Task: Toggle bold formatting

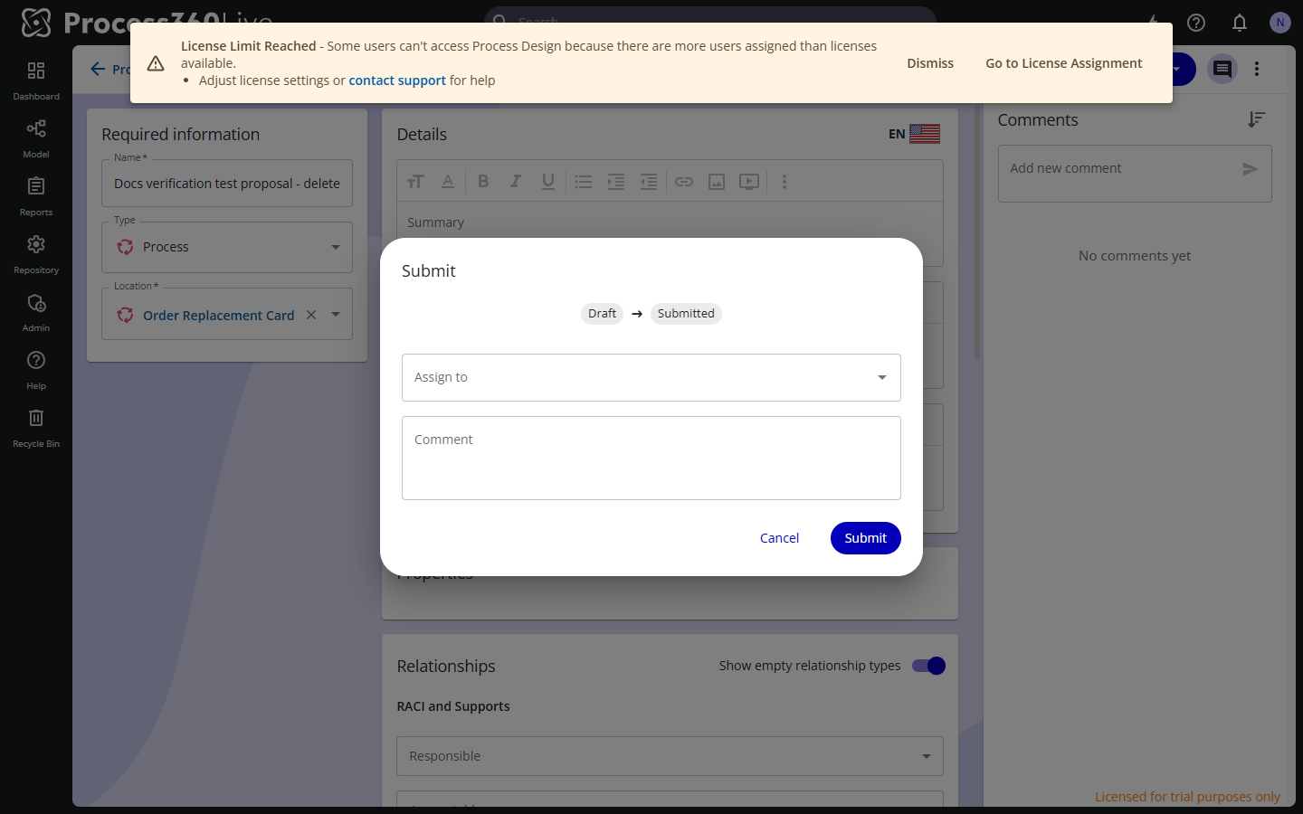Action: tap(483, 182)
